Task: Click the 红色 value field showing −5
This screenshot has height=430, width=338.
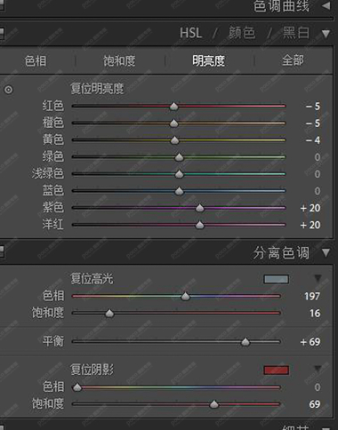Action: [x=313, y=106]
